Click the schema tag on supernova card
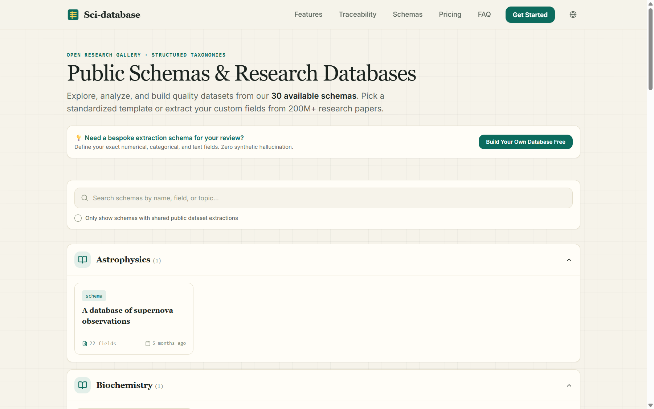Screen dimensions: 654x409 pyautogui.click(x=94, y=296)
